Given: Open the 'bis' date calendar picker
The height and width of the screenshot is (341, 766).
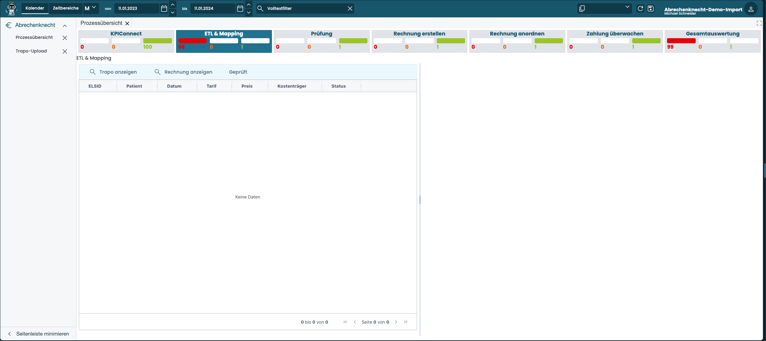Looking at the screenshot, I should (240, 9).
